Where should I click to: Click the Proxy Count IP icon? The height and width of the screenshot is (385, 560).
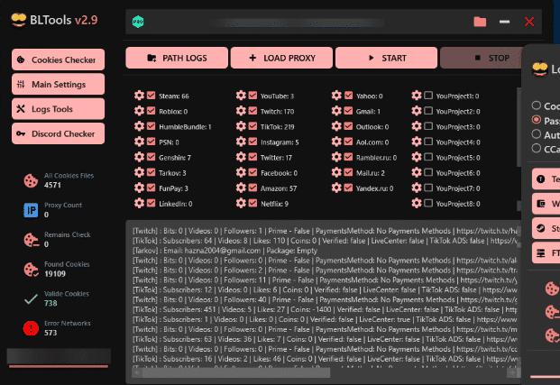[31, 210]
